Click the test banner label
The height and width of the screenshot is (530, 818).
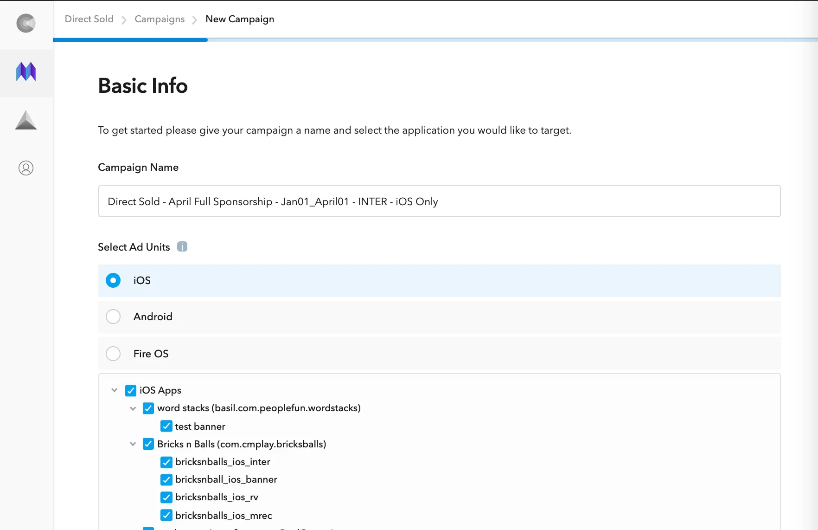(200, 426)
